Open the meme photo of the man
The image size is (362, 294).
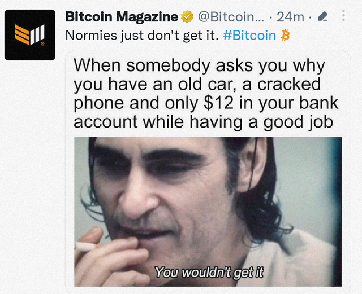[x=208, y=212]
